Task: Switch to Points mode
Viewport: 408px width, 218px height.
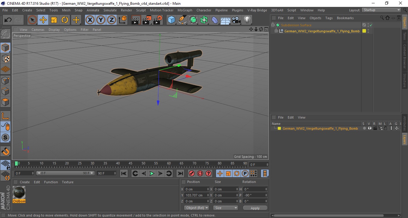Action: tap(5, 80)
